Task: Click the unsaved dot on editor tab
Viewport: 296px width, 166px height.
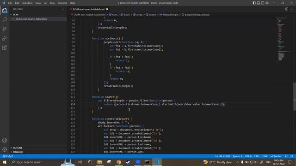Action: tap(107, 9)
